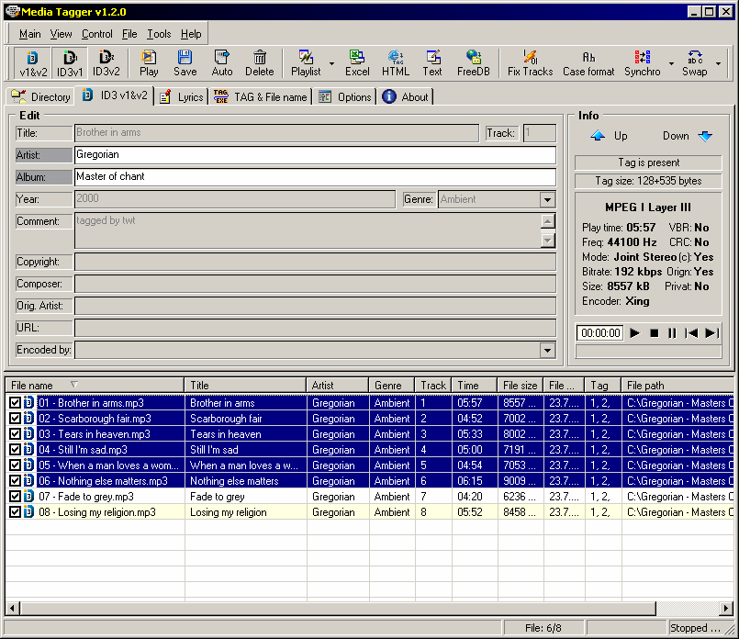Image resolution: width=739 pixels, height=639 pixels.
Task: Switch to the Lyrics tab
Action: pyautogui.click(x=181, y=96)
